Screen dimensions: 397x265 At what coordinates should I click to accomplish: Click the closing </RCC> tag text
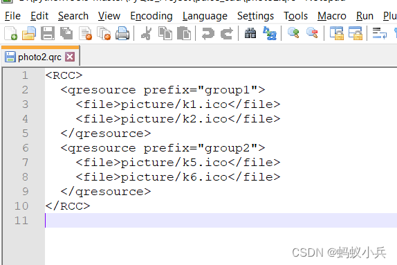click(68, 206)
